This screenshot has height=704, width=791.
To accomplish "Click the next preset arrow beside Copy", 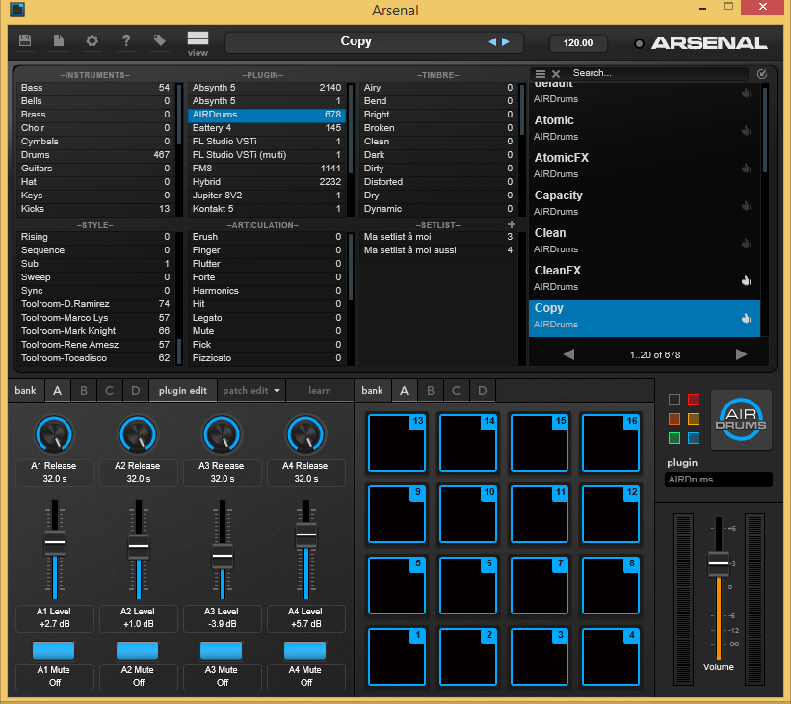I will 505,41.
